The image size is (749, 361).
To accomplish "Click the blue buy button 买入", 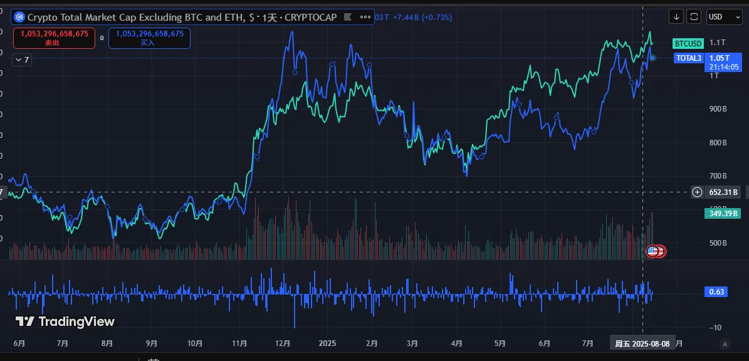I will click(x=149, y=38).
